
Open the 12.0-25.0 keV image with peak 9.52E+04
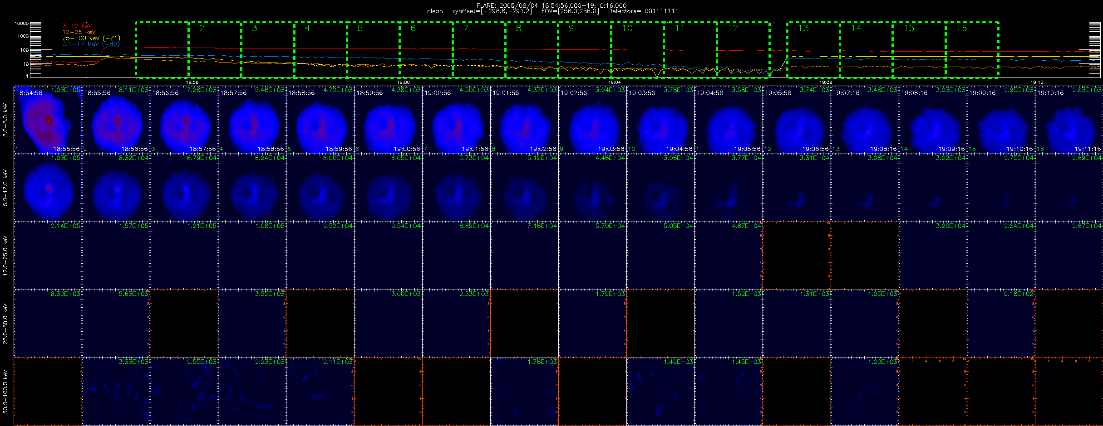tap(320, 256)
